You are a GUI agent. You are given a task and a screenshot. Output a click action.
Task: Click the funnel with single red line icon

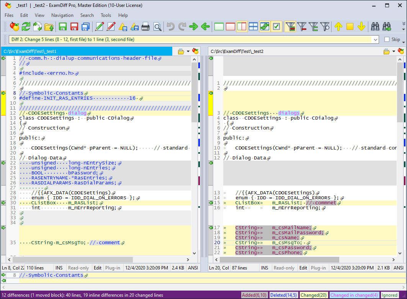(x=302, y=26)
